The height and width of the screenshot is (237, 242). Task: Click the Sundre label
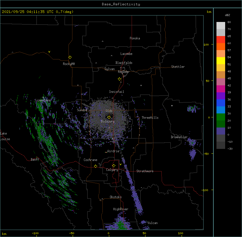point(82,110)
